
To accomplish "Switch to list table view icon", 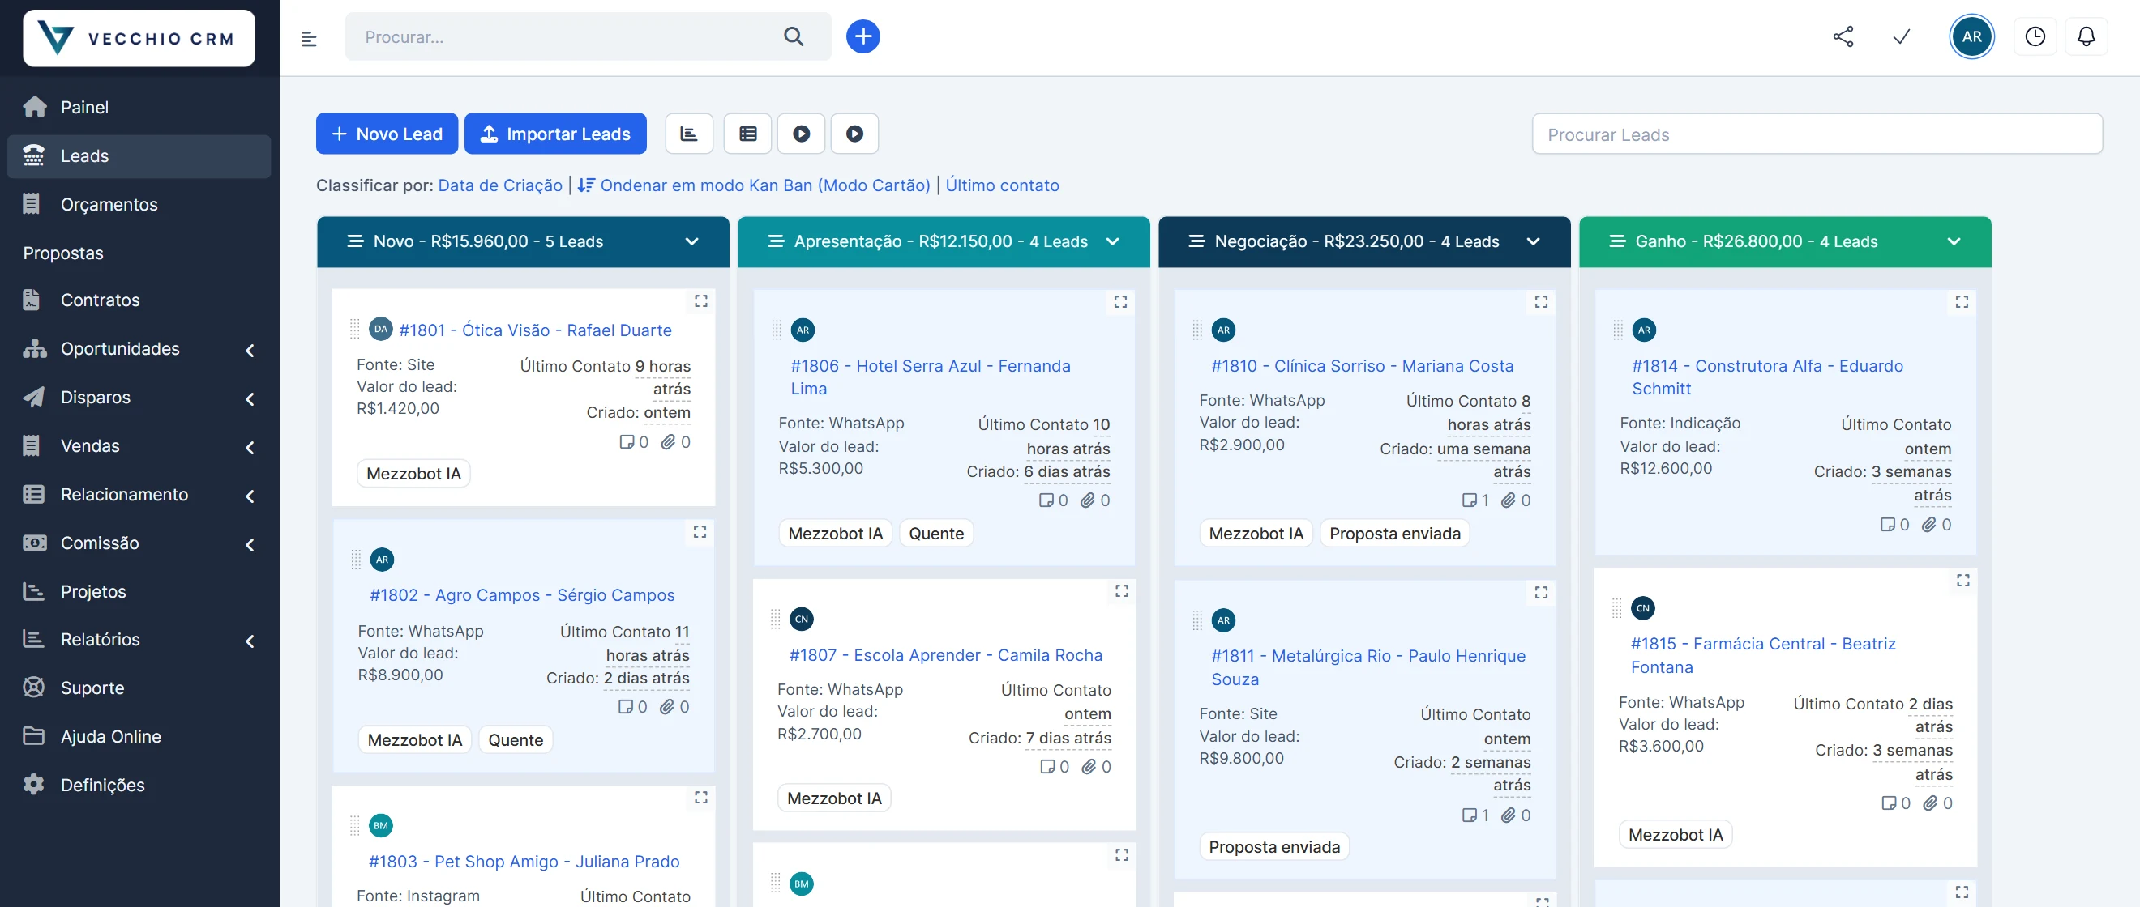I will click(x=747, y=134).
